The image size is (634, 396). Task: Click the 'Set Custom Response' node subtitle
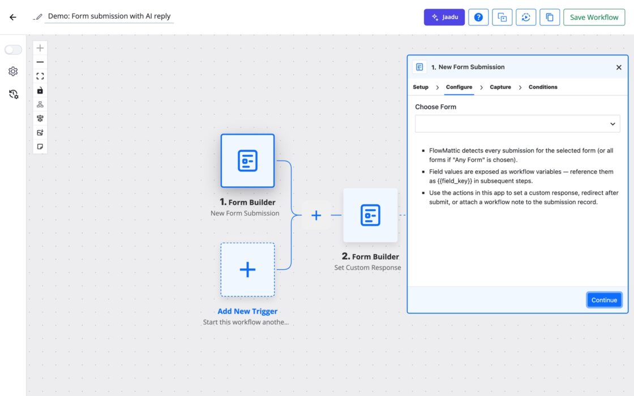tap(367, 268)
